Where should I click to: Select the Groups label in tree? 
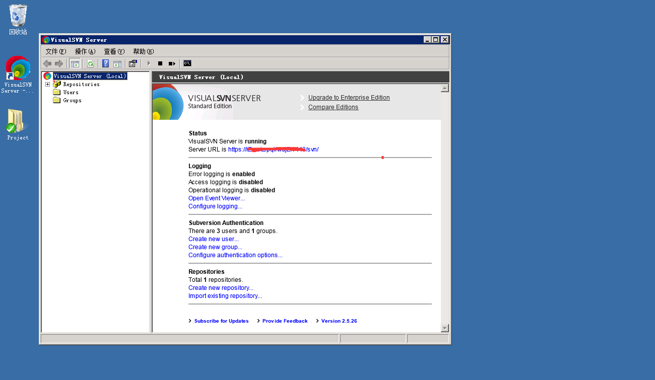pyautogui.click(x=72, y=100)
